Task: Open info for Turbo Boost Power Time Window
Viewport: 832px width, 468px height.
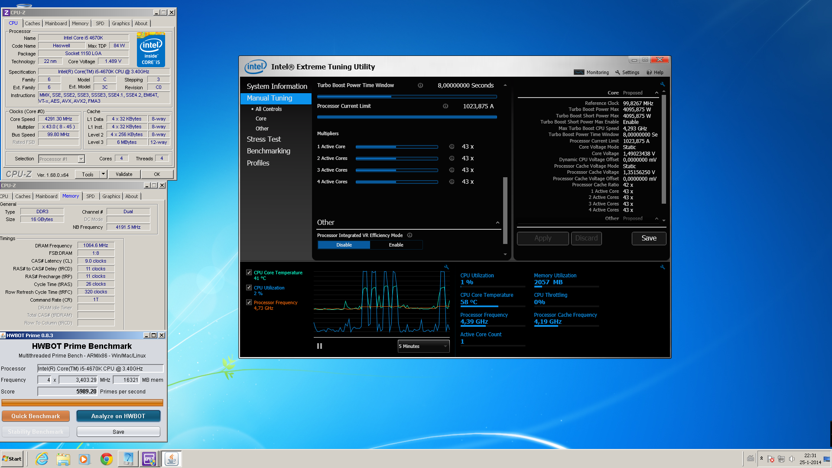Action: pos(420,85)
